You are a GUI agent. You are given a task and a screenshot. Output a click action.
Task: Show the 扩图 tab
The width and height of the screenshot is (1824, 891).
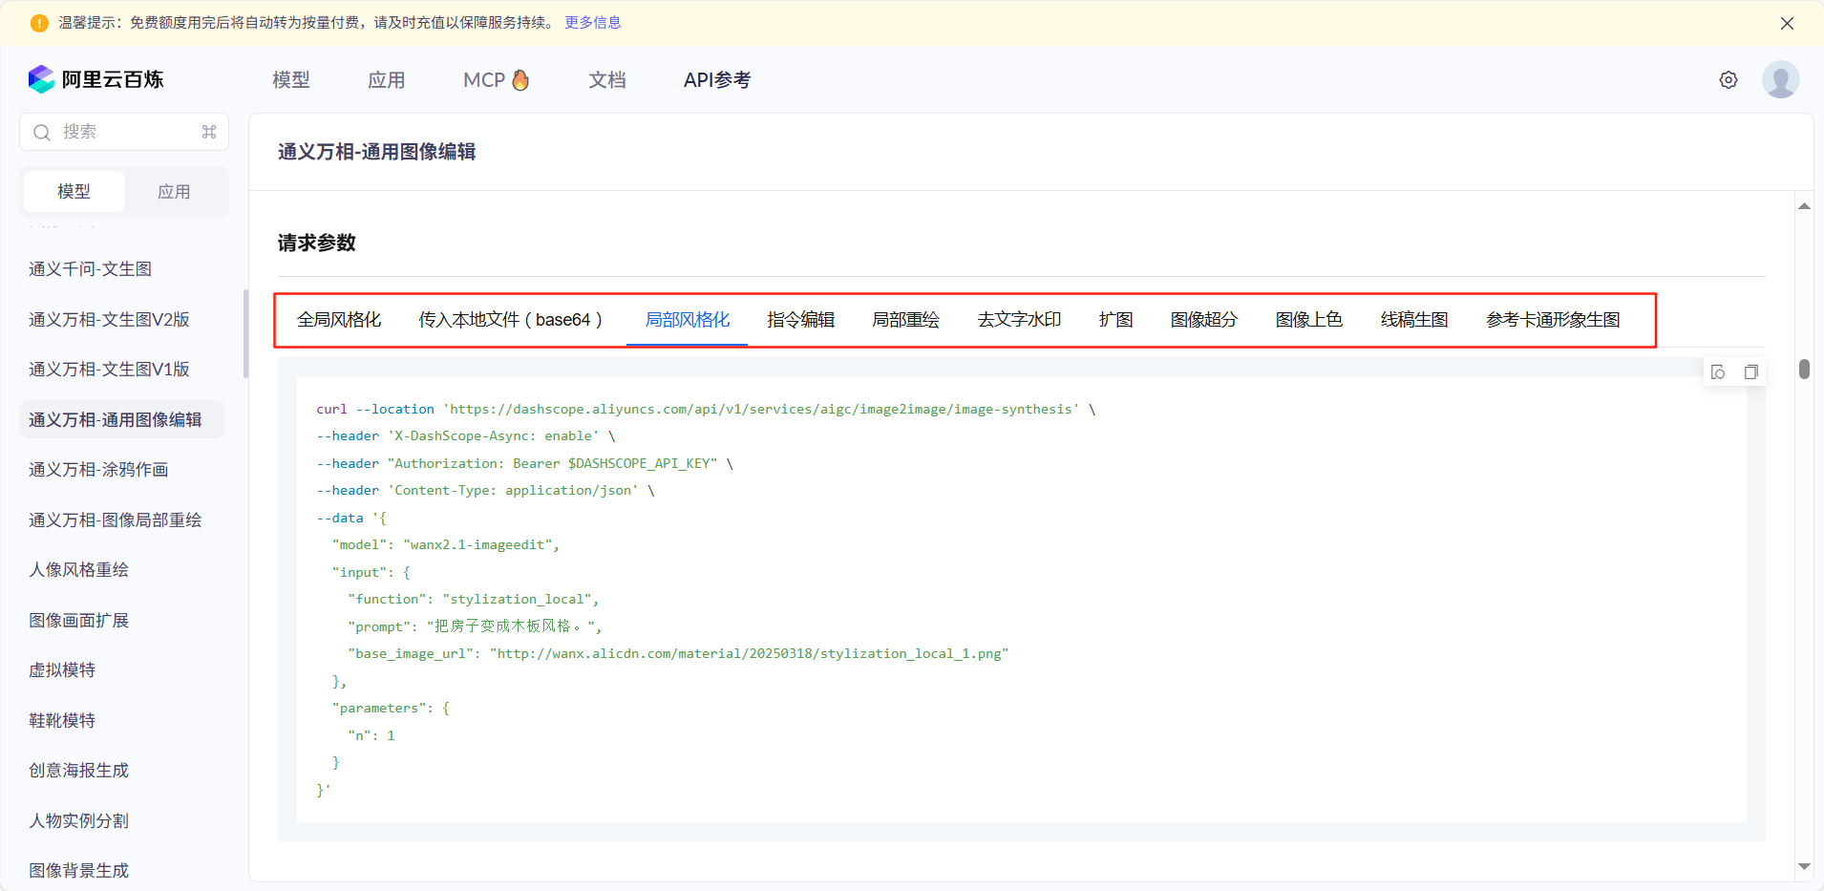(x=1116, y=320)
